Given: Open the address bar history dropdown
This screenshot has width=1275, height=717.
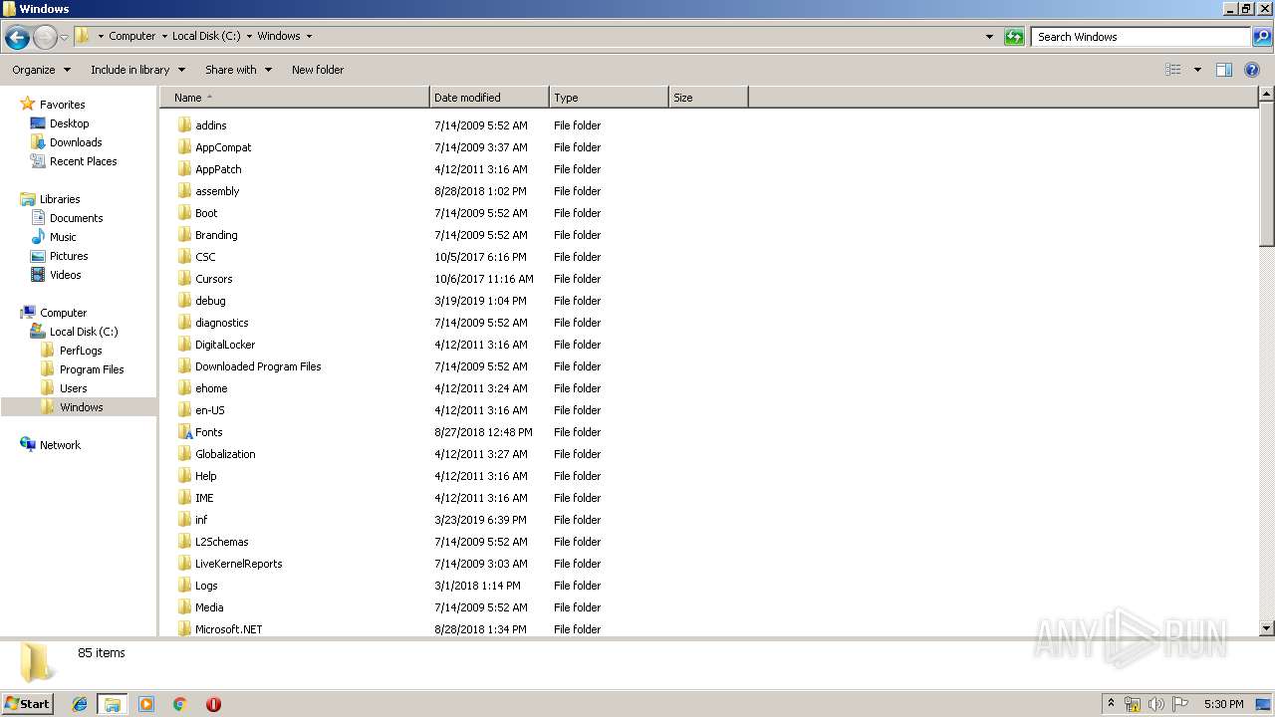Looking at the screenshot, I should coord(989,37).
